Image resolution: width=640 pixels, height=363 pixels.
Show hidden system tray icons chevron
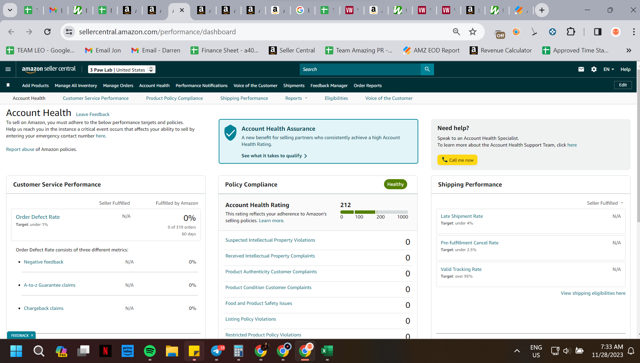coord(517,351)
